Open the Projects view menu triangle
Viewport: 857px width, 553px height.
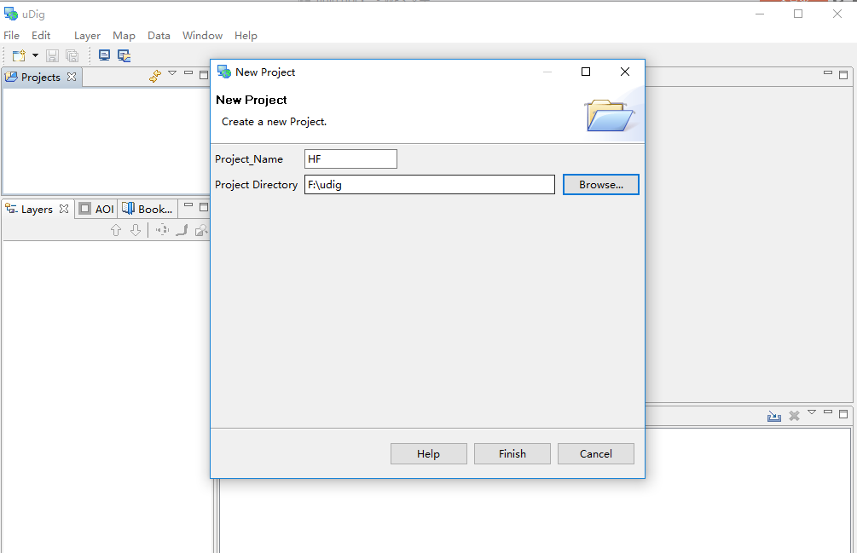tap(172, 72)
